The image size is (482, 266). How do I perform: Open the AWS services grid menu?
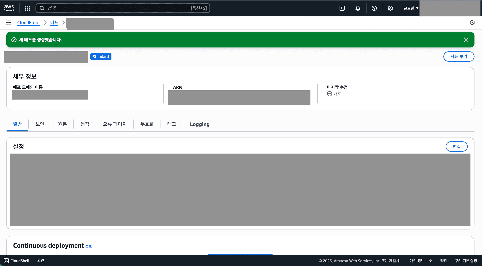coord(27,8)
